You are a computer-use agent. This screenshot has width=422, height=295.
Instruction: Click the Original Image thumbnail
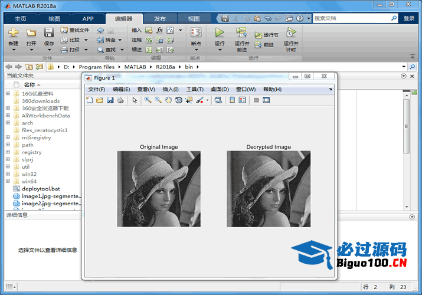point(159,189)
